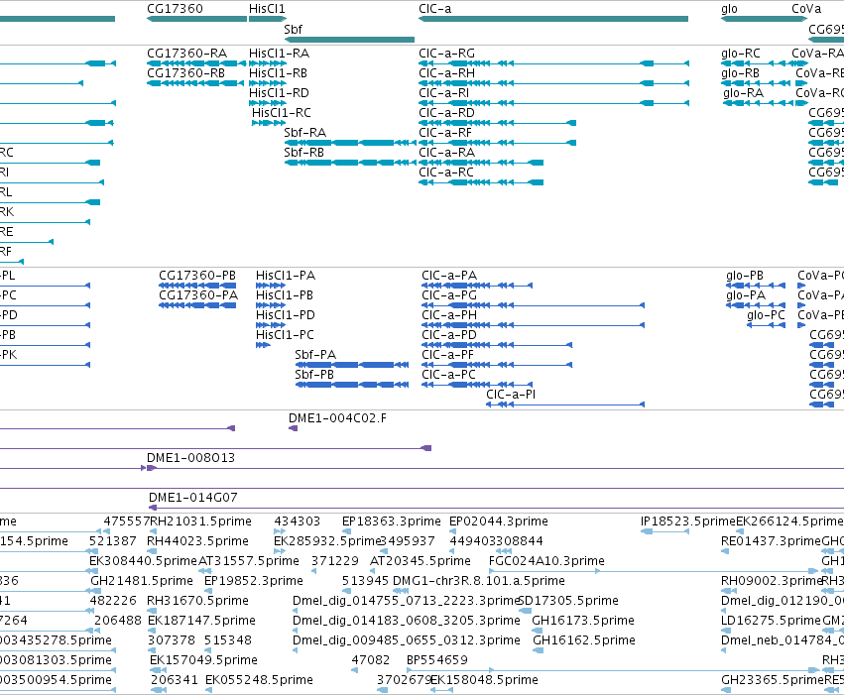Click the ClC-a-PI protein label

tap(511, 395)
